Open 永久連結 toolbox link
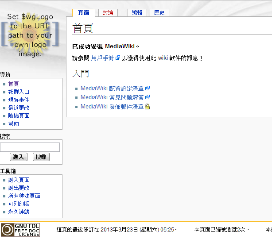The image size is (272, 239). (x=19, y=212)
